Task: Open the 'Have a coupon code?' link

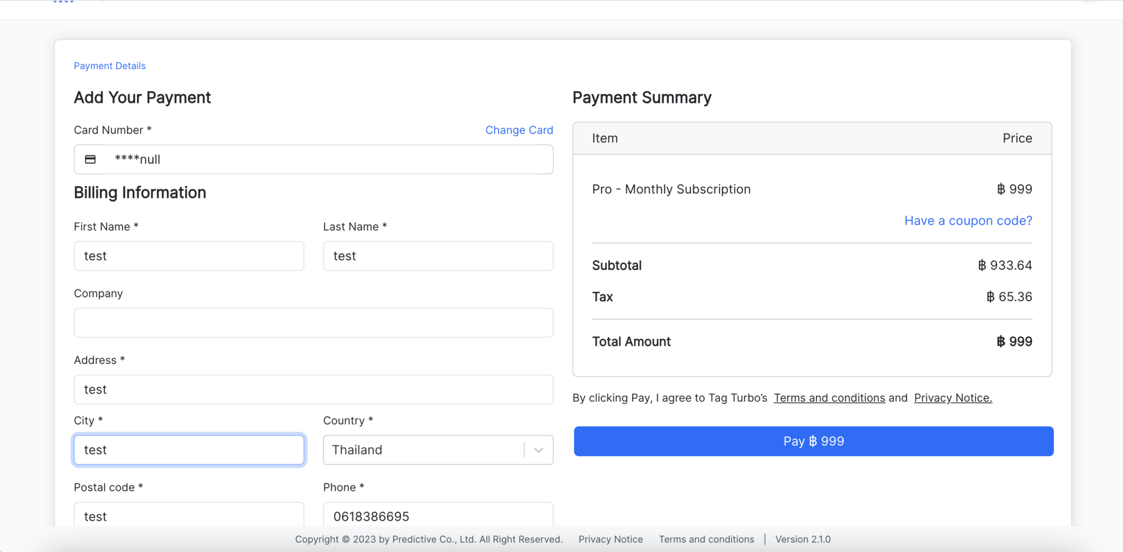Action: [x=967, y=220]
